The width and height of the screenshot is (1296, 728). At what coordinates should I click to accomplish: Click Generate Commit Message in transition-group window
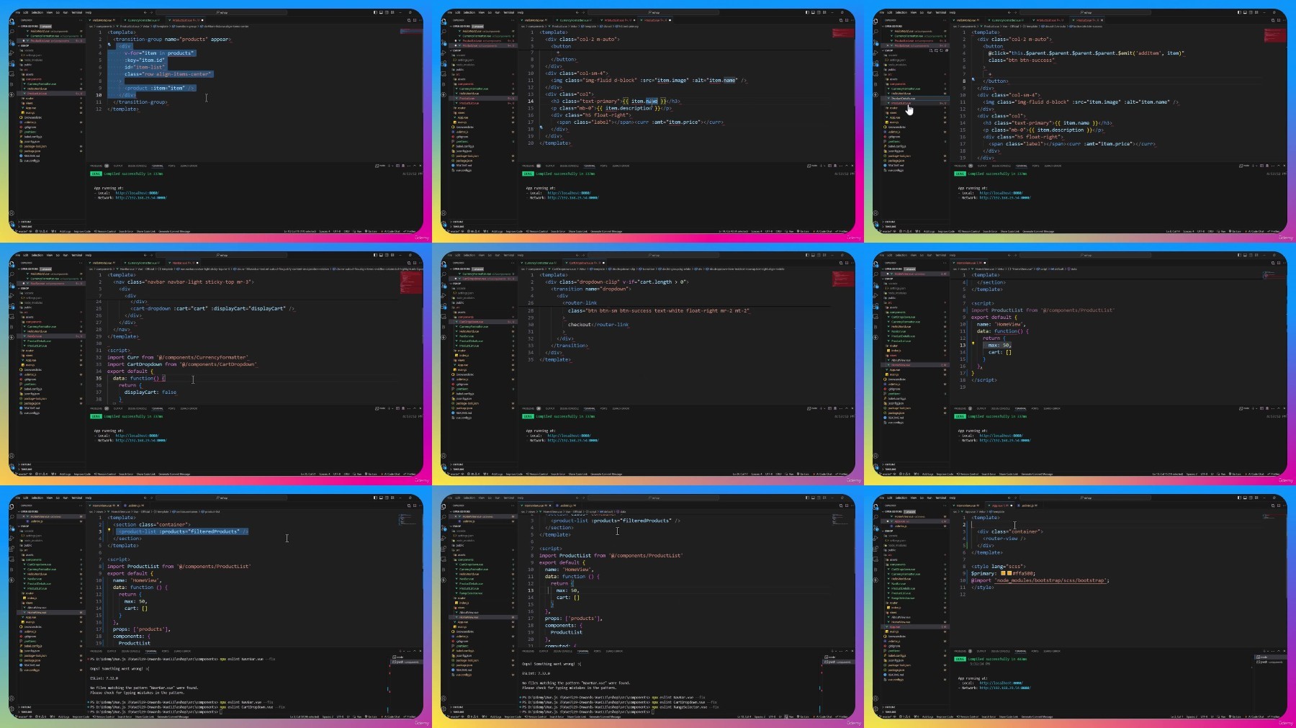(x=174, y=232)
